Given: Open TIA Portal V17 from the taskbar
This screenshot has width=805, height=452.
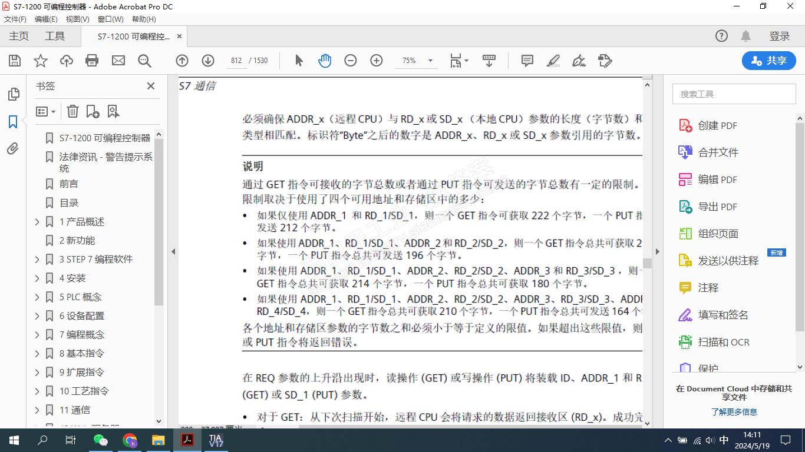Looking at the screenshot, I should tap(216, 440).
